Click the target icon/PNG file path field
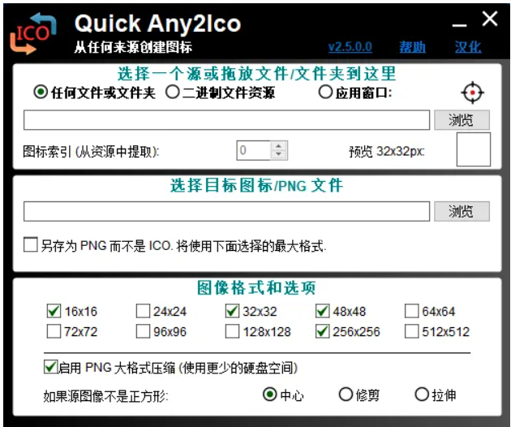 click(x=226, y=211)
